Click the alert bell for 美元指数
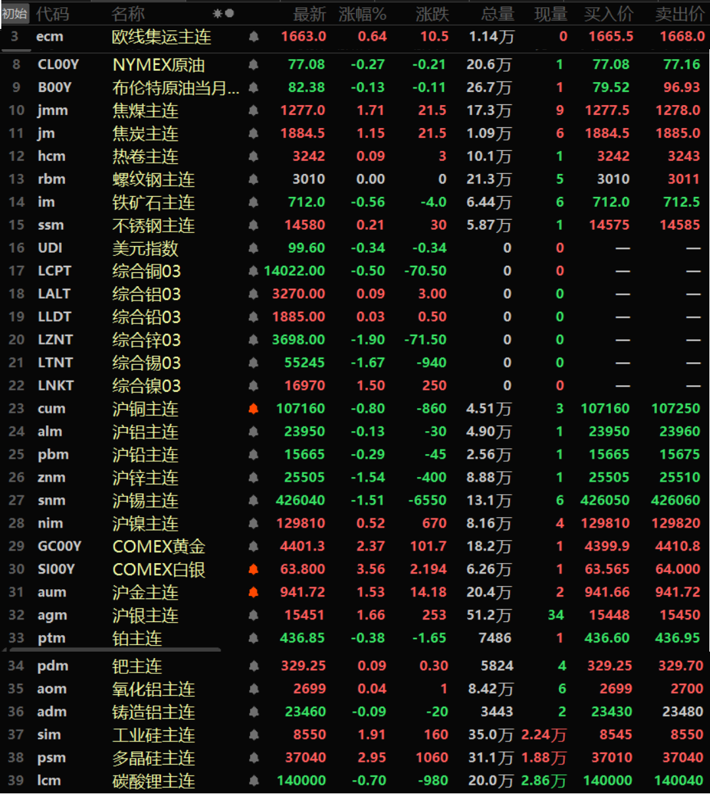 click(254, 249)
